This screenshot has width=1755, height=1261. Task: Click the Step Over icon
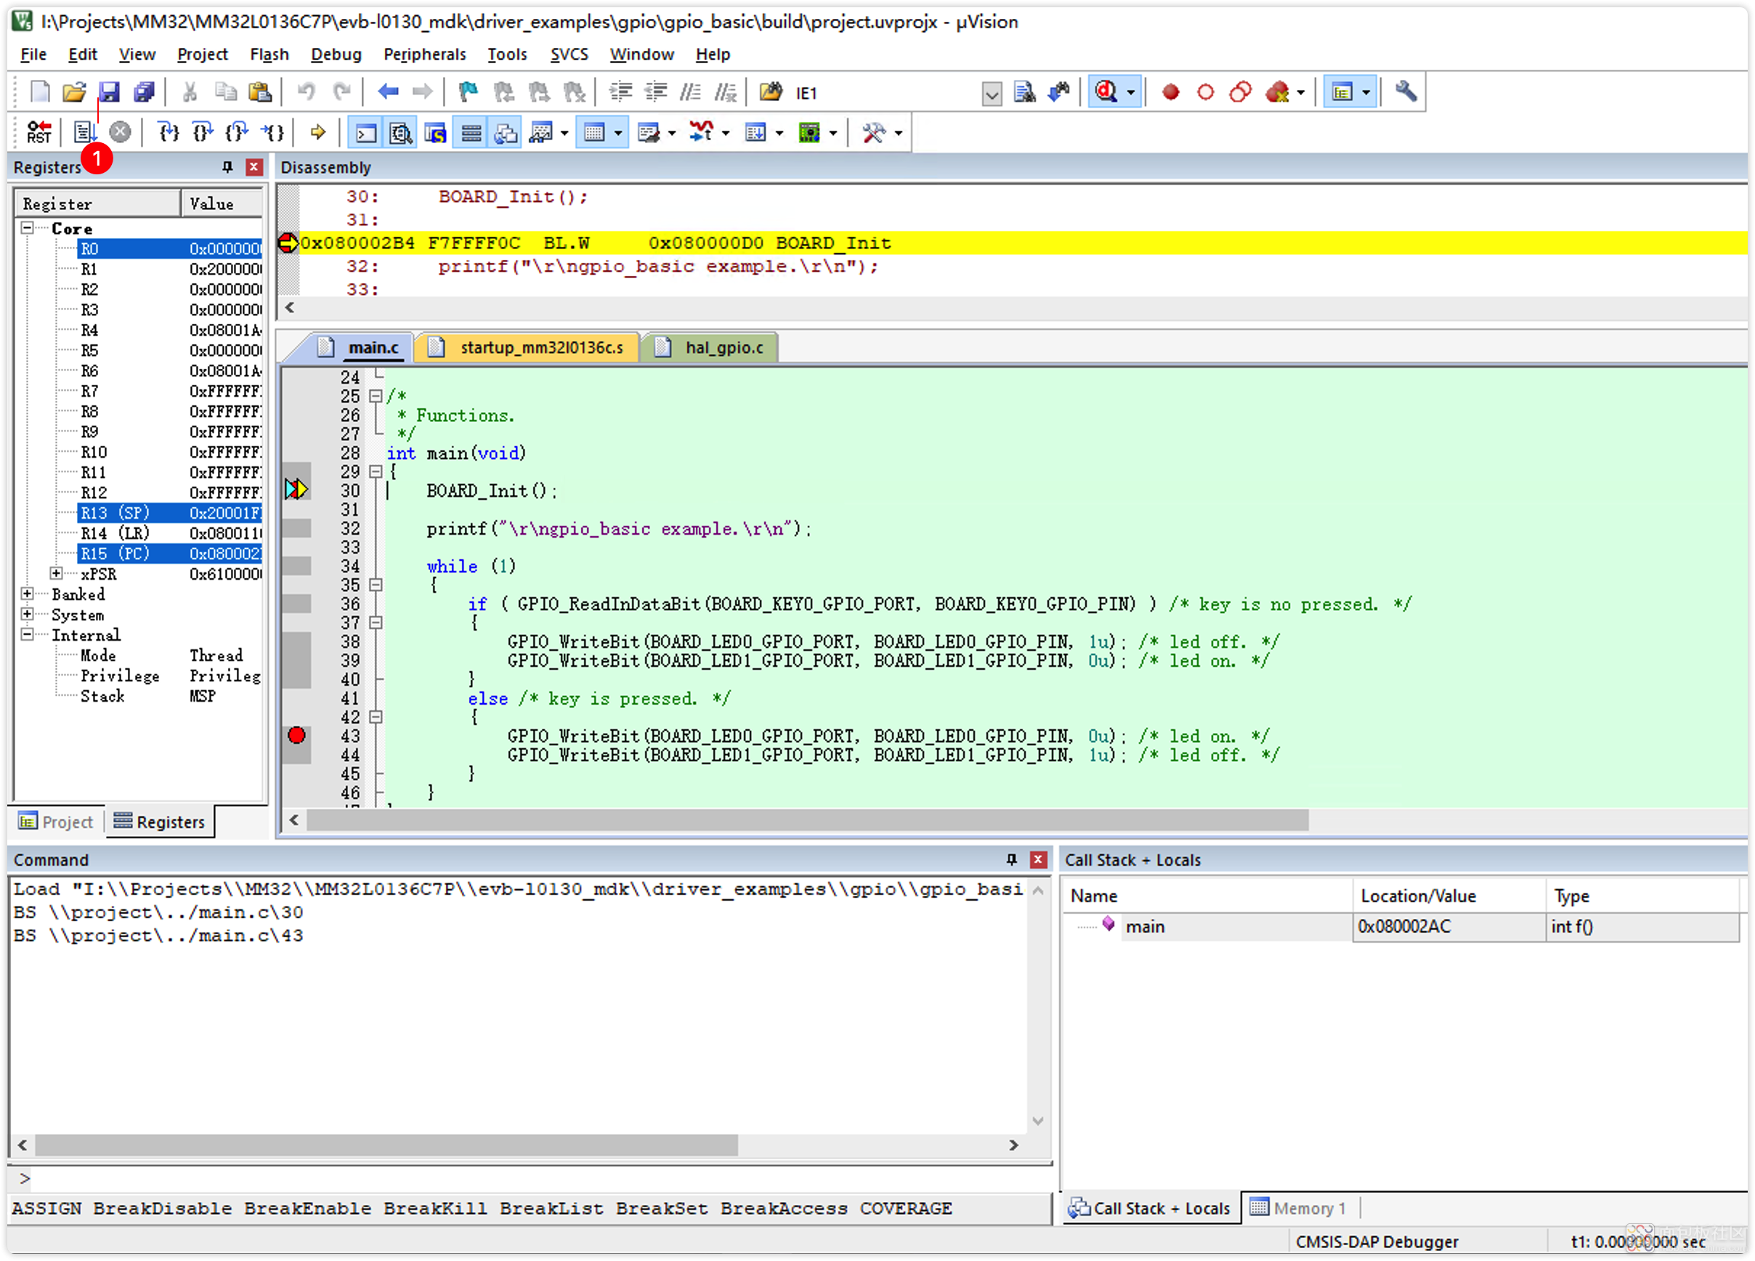tap(203, 132)
